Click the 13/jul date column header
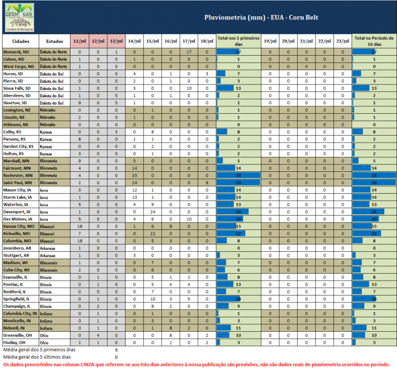This screenshot has height=368, width=397. tap(116, 41)
